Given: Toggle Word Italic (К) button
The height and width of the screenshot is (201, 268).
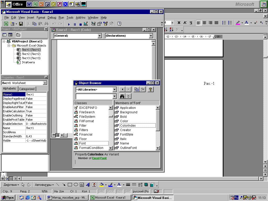Looking at the screenshot, I should point(185,23).
